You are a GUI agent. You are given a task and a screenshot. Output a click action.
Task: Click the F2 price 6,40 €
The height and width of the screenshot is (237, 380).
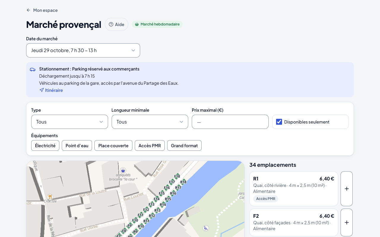tap(327, 216)
